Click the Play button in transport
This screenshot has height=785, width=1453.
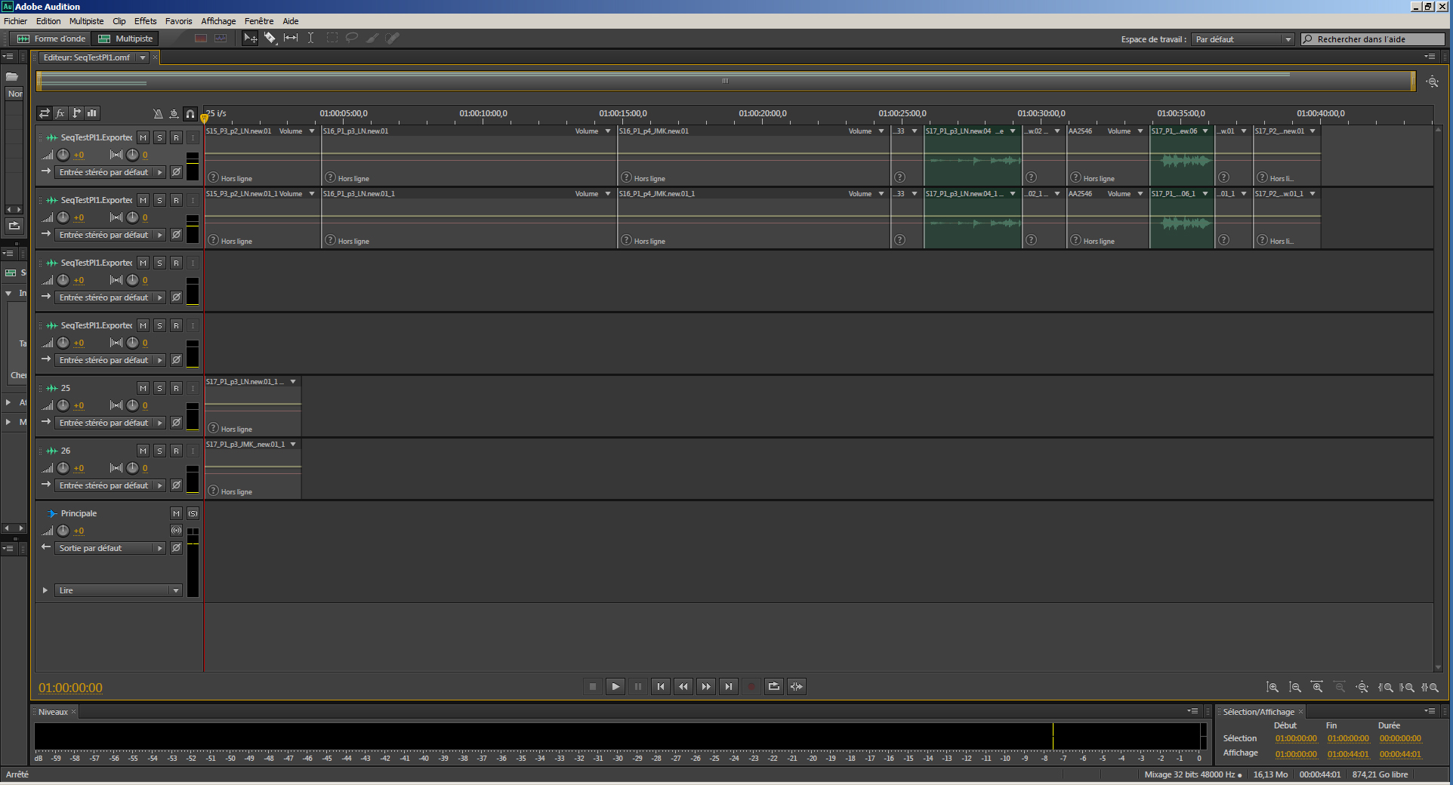point(615,686)
